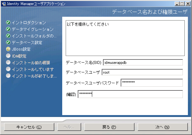The width and height of the screenshot is (192, 135).
Task: Click the yellow arrow icon beside JBoss設定
Action: (x=8, y=49)
